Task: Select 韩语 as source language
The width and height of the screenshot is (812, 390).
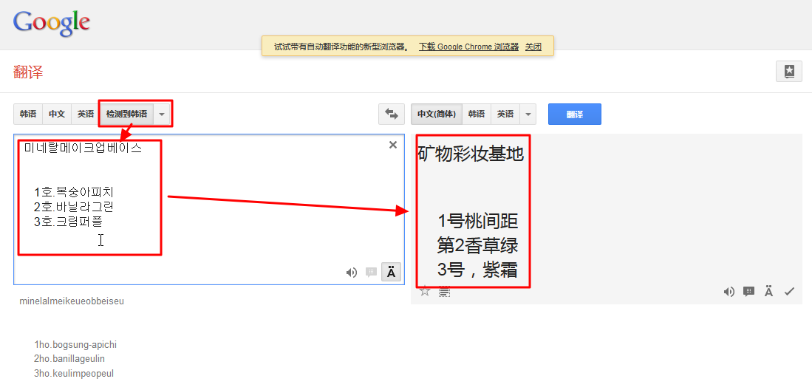Action: (x=28, y=114)
